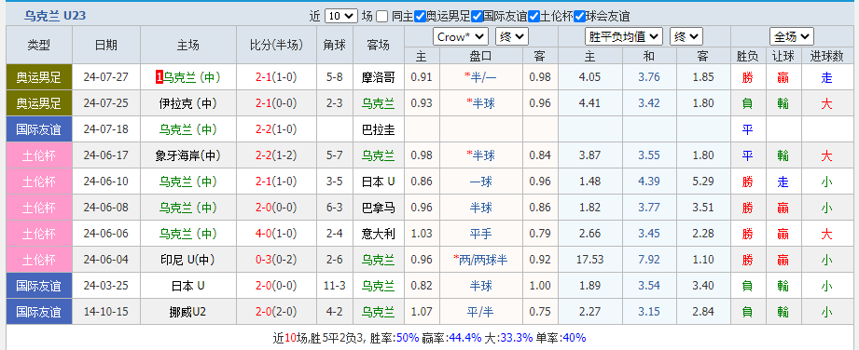The width and height of the screenshot is (859, 350).
Task: Click the 盘口 column header
Action: pyautogui.click(x=480, y=56)
